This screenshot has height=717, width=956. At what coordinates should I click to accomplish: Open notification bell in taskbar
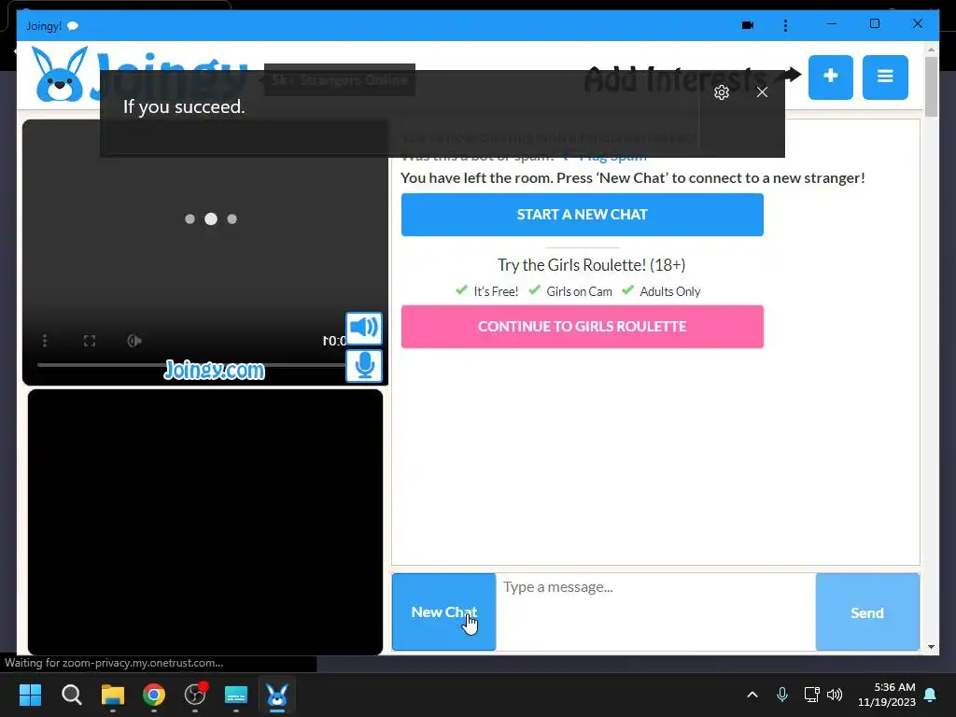pos(931,695)
